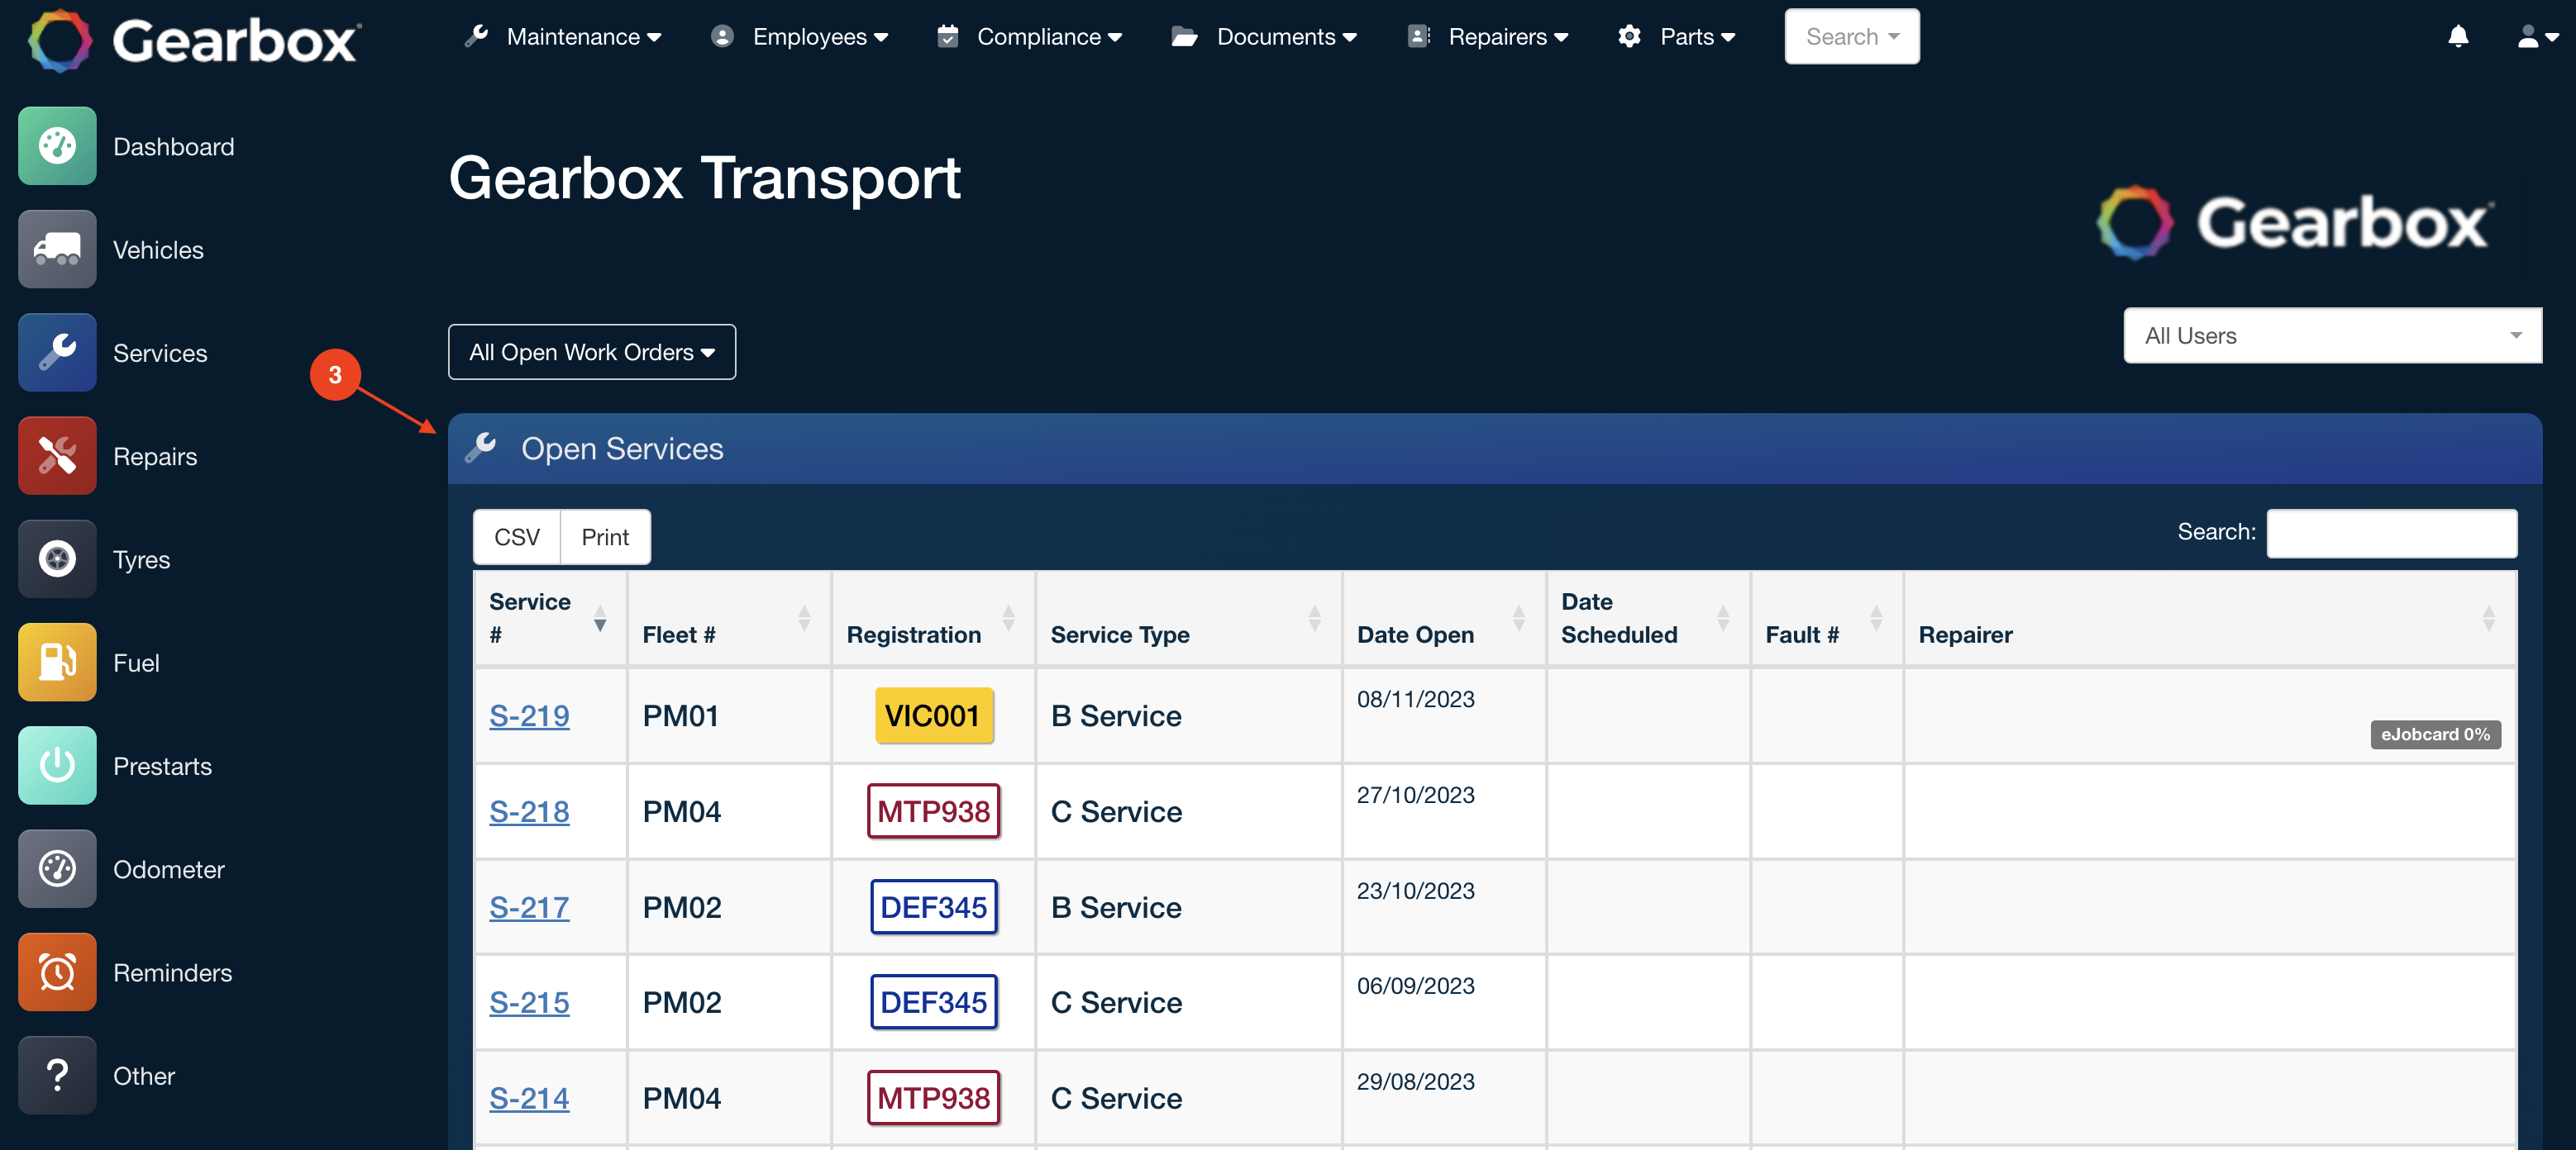The height and width of the screenshot is (1150, 2576).
Task: Open the user account icon menu
Action: click(x=2536, y=37)
